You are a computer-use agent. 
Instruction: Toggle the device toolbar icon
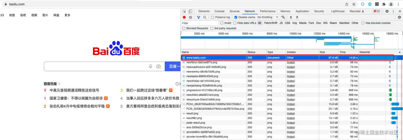[190, 11]
